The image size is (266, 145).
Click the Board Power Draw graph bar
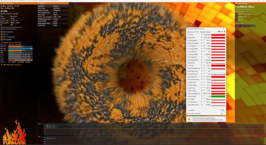[218, 77]
